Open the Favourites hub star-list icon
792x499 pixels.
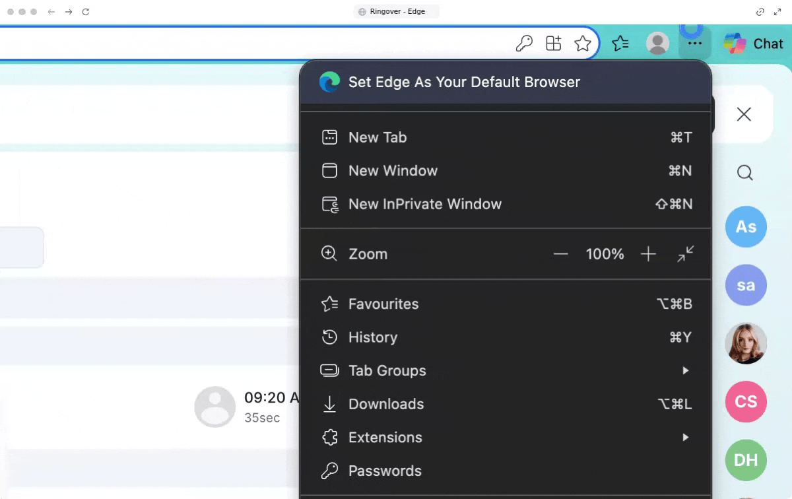click(620, 44)
